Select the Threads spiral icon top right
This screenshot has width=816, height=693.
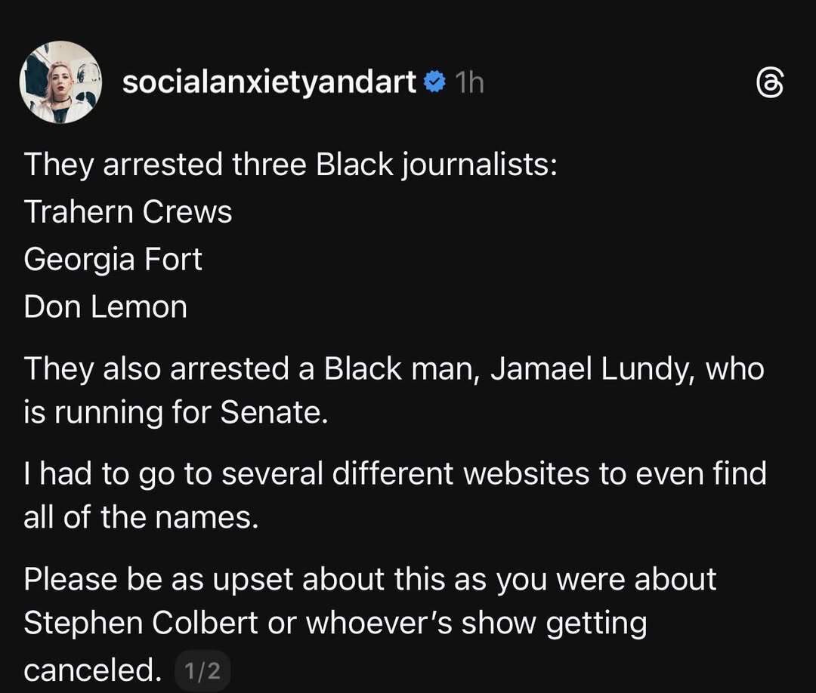point(771,82)
